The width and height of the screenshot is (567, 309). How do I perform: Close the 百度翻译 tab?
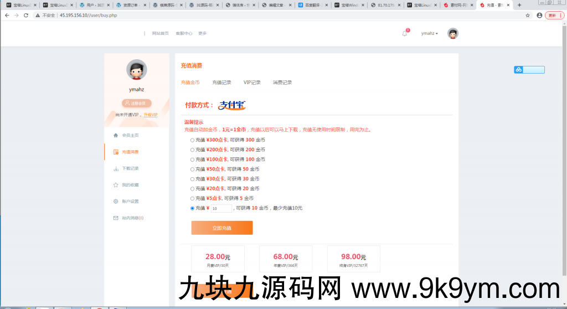pos(327,5)
